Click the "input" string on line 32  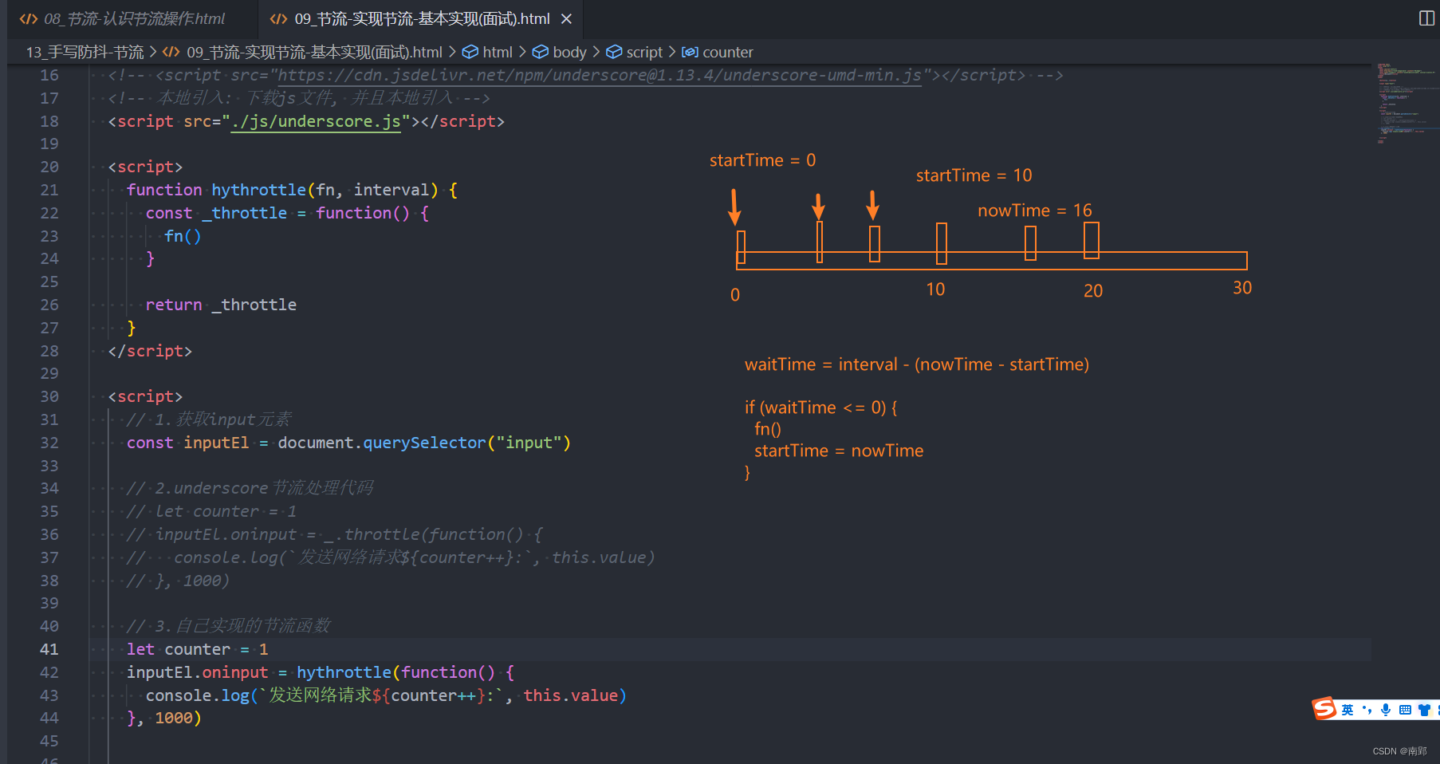coord(529,443)
